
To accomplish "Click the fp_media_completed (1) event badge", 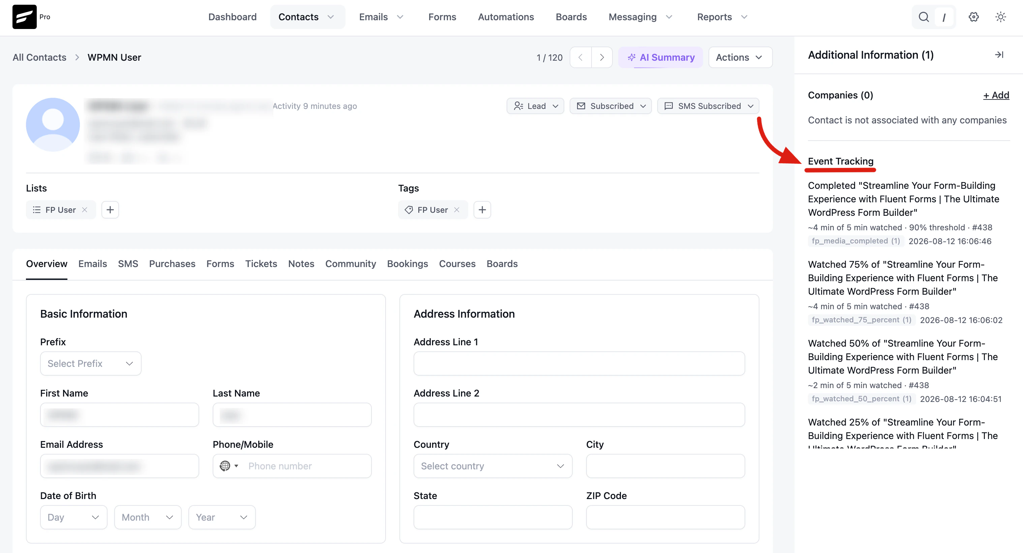I will point(856,241).
